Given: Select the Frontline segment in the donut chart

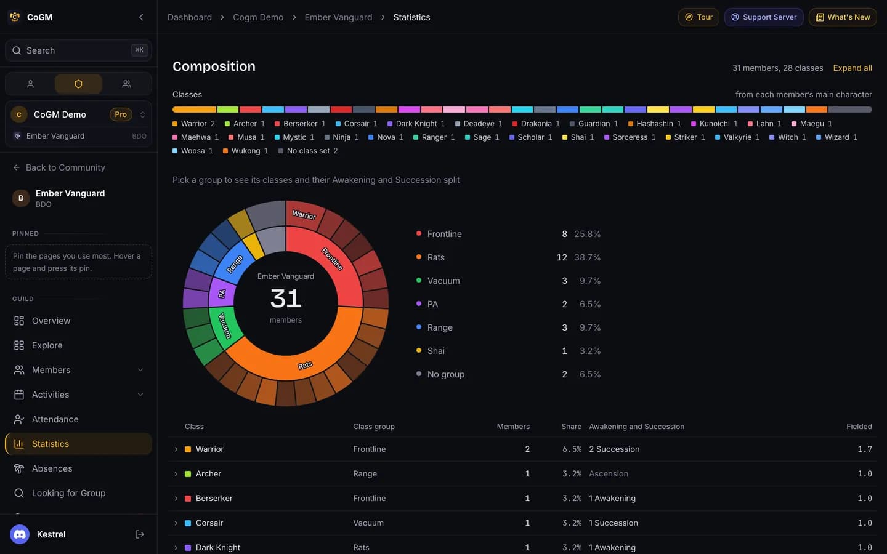Looking at the screenshot, I should coord(333,259).
